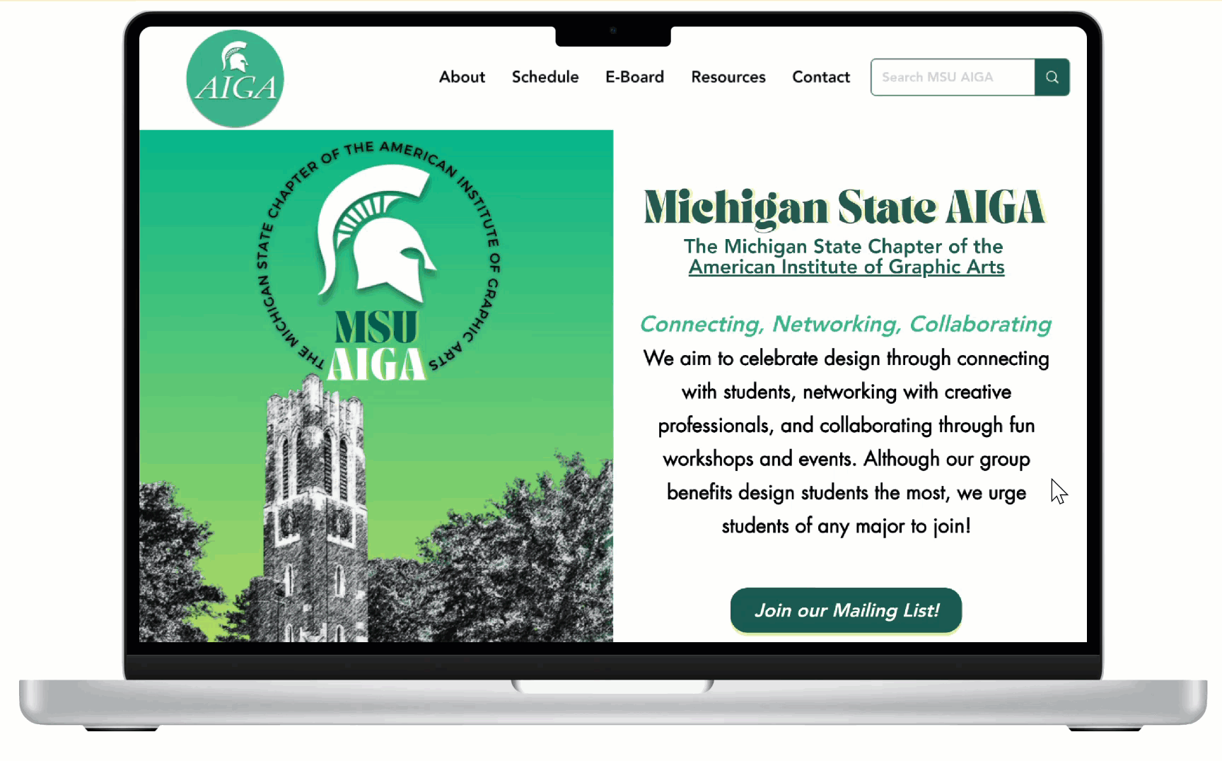Click the Michigan State AIGA heading
The height and width of the screenshot is (761, 1222).
coord(844,208)
